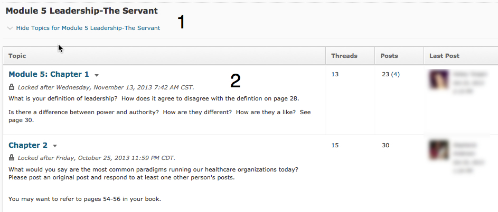This screenshot has width=498, height=212.
Task: View the 4 unread posts in Chapter 1
Action: pos(395,74)
